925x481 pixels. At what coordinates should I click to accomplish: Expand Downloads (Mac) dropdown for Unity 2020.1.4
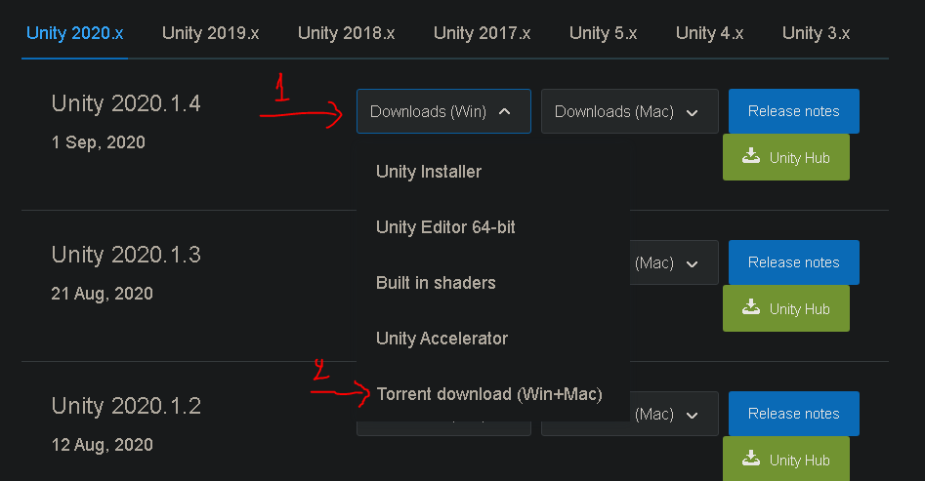[628, 111]
